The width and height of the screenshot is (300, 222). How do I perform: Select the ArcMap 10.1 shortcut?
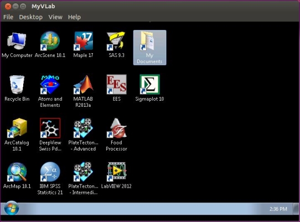click(17, 175)
